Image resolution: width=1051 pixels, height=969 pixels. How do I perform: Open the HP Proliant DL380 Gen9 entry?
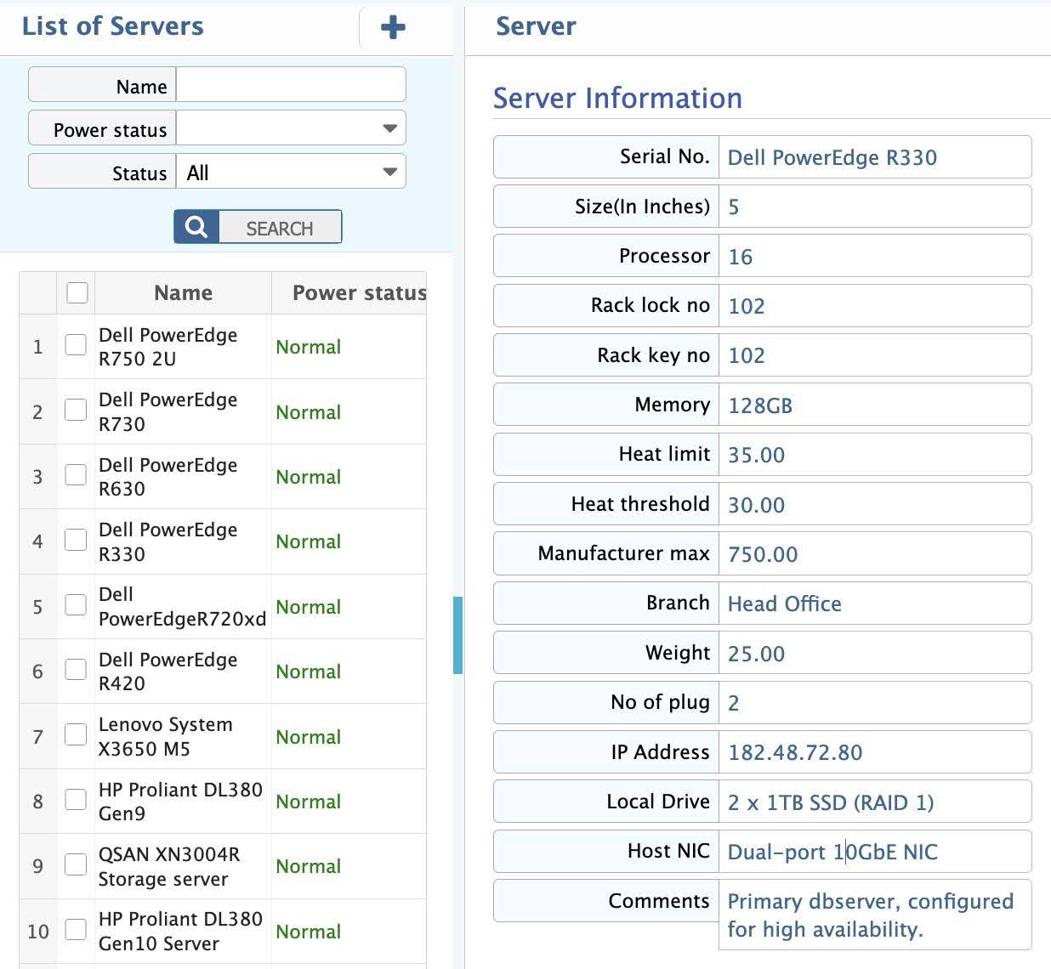coord(179,802)
